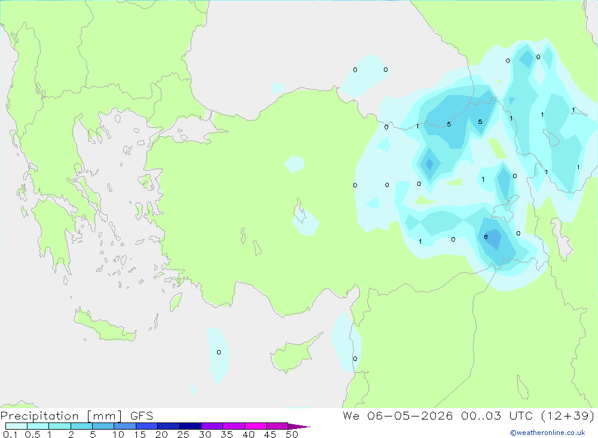Select the date "We 06-05-2026" text

[398, 416]
